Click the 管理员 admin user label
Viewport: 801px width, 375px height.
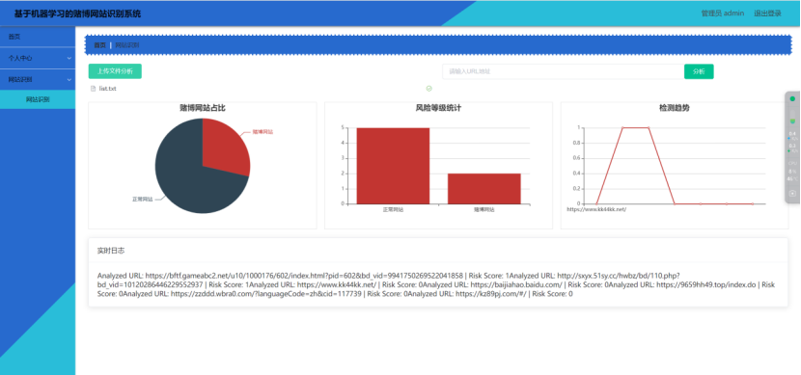[x=722, y=13]
